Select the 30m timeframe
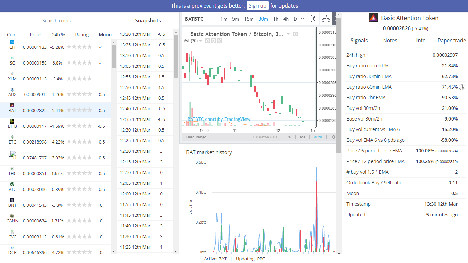The image size is (468, 263). (x=263, y=19)
